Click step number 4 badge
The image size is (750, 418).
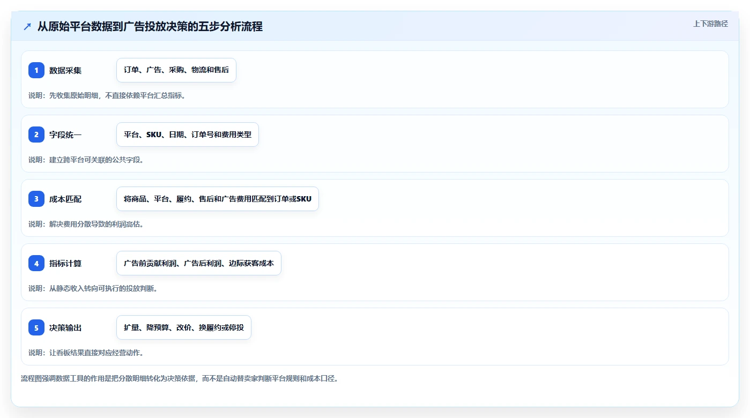point(36,263)
